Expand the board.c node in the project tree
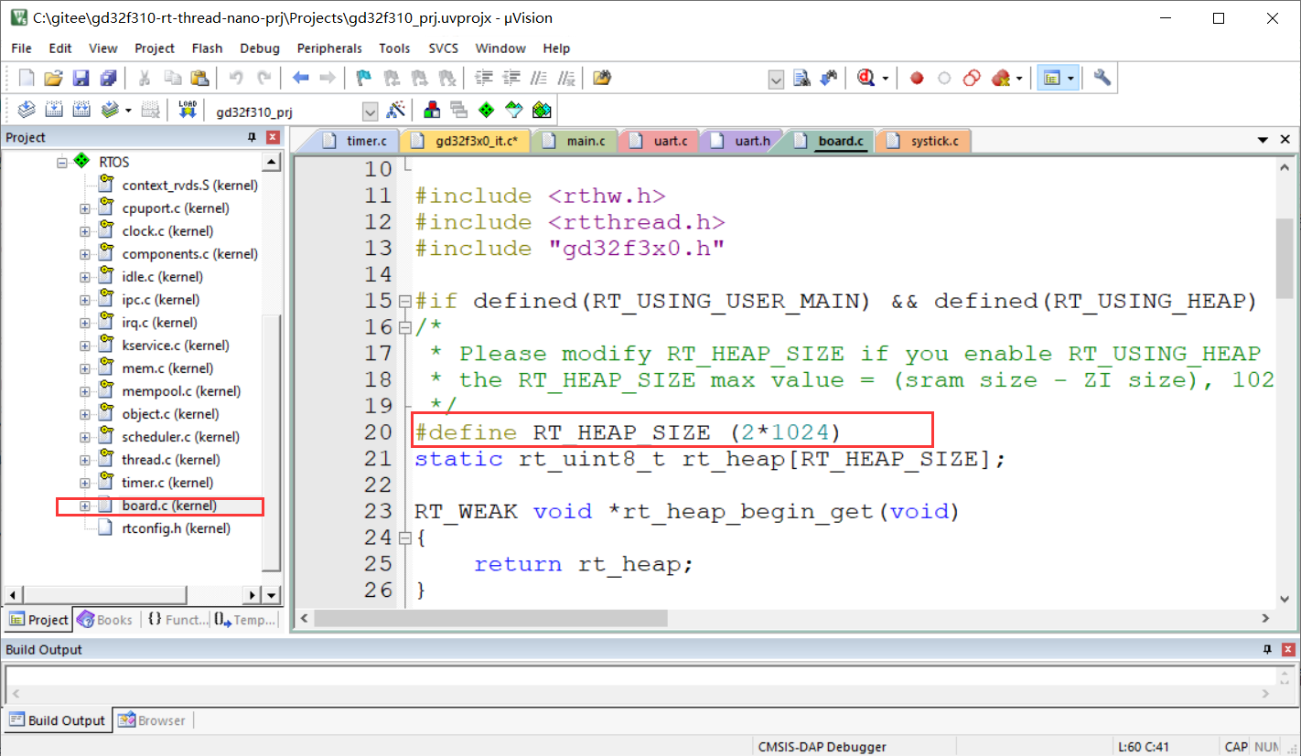 (85, 506)
